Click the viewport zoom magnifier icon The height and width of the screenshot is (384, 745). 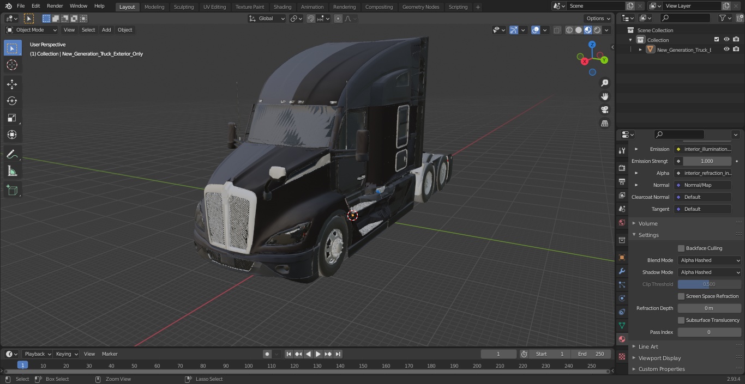[605, 83]
